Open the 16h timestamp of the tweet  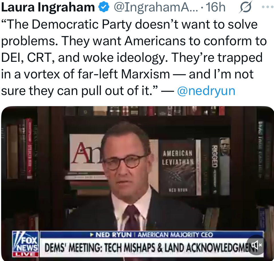(216, 7)
